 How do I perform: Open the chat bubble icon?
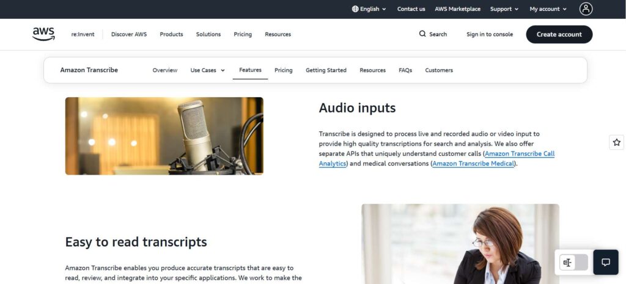coord(606,262)
